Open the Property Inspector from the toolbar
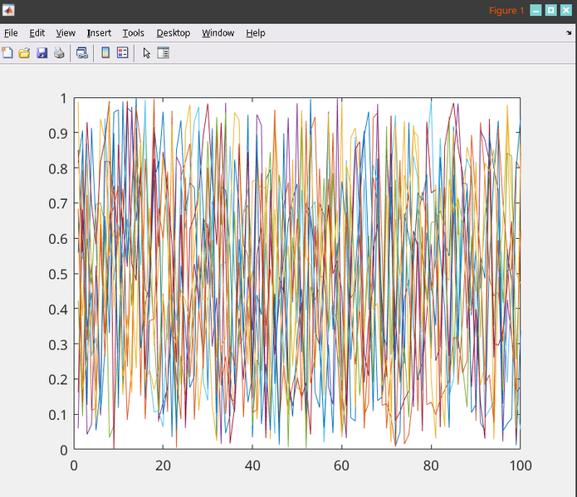Screen dimensions: 577x497 point(164,53)
